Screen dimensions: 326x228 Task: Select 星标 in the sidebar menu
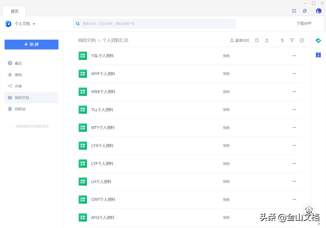(18, 75)
